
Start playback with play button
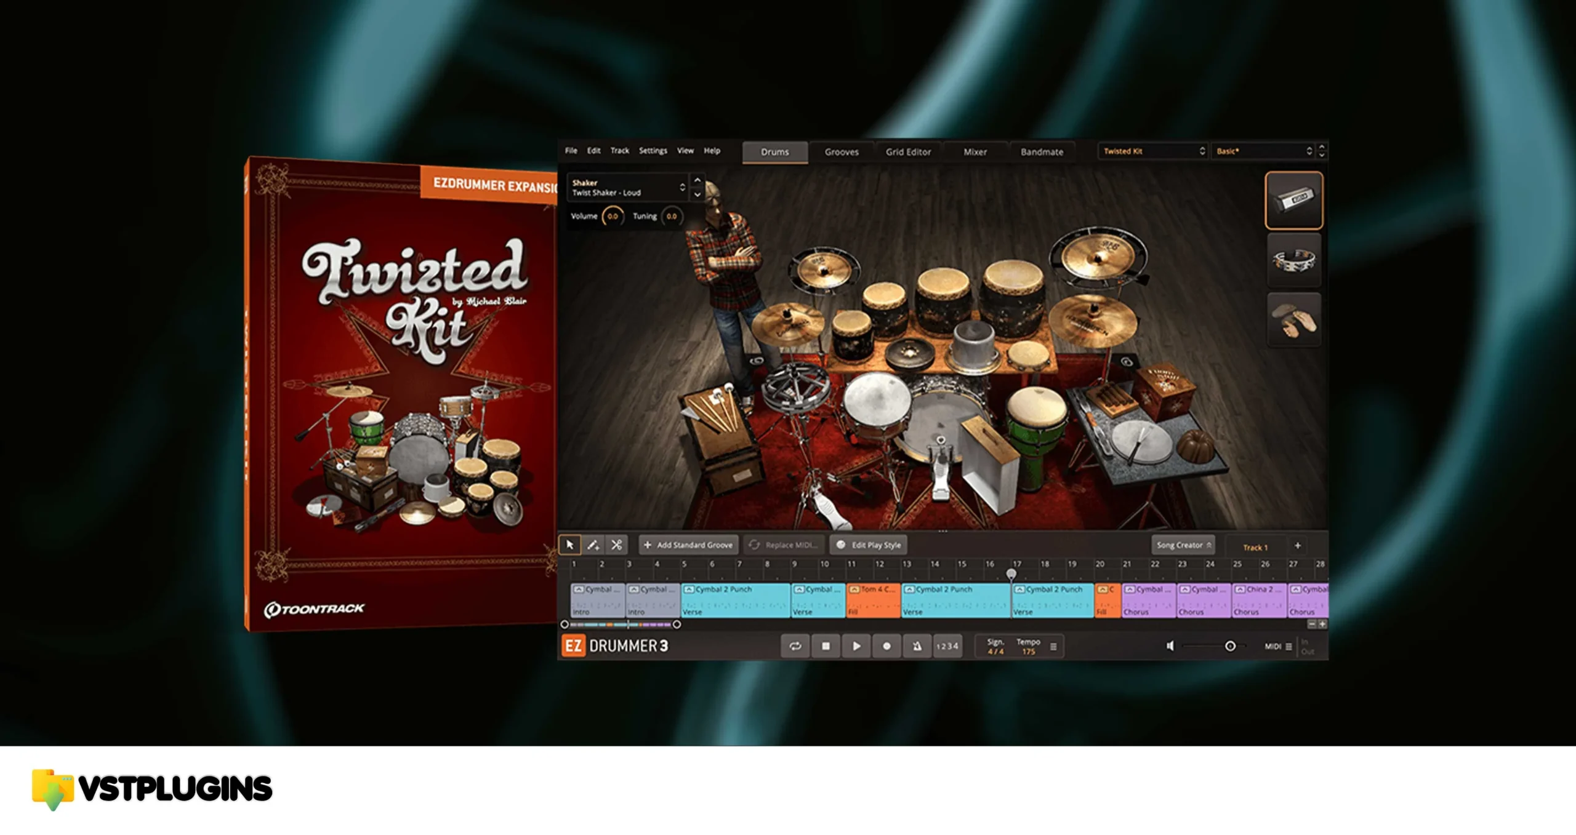pos(856,646)
